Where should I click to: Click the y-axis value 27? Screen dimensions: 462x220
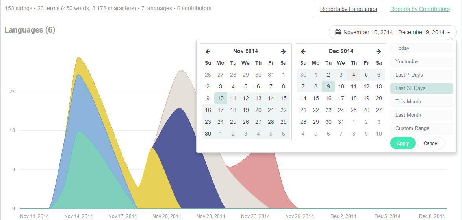(12, 92)
